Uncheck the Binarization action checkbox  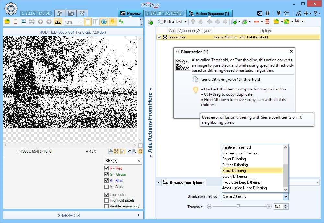(x=159, y=37)
